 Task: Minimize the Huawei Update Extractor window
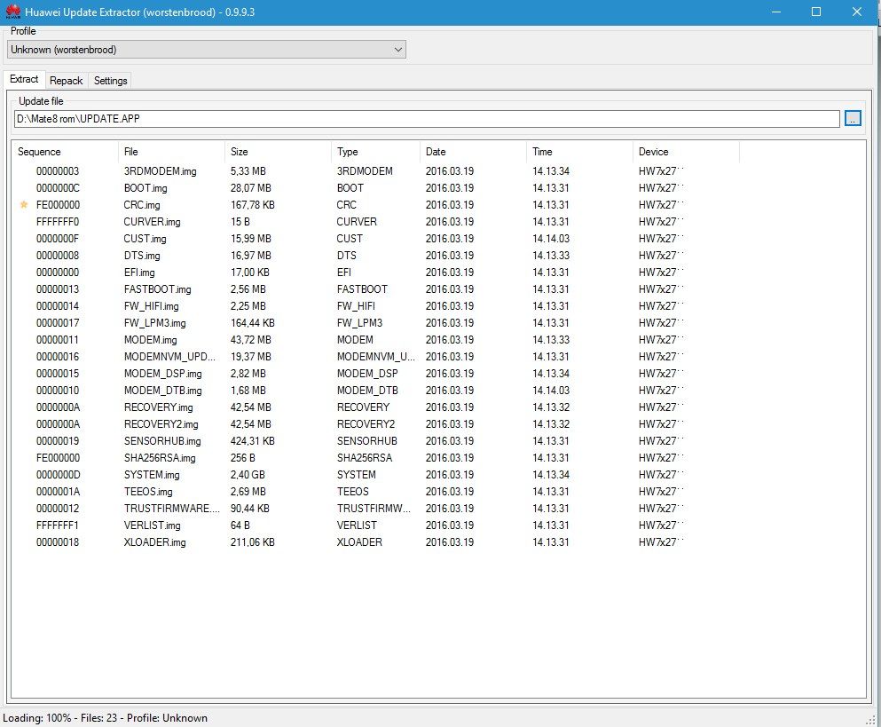776,12
